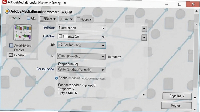Click the icon inside intimex (e) dropdown
The width and height of the screenshot is (200, 112).
tap(60, 36)
